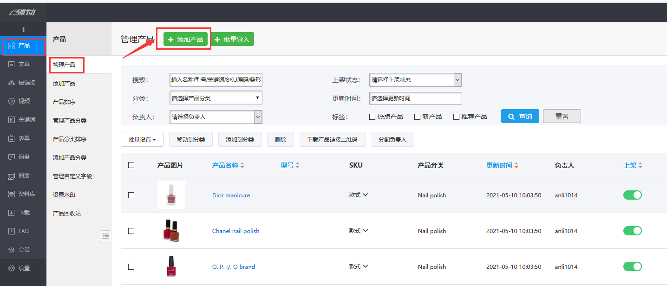
Task: Select 产品排序 in the product submenu
Action: coord(64,102)
